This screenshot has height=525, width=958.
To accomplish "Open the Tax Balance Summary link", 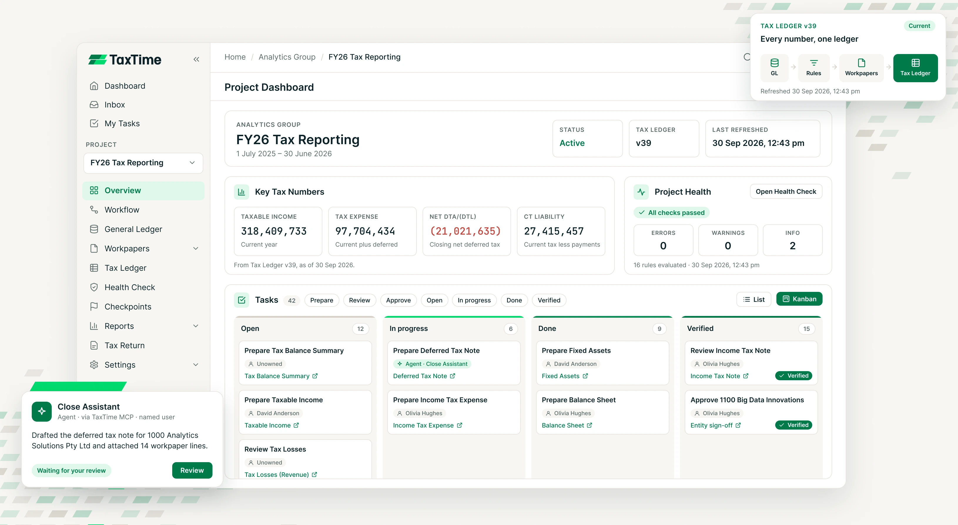I will (281, 376).
